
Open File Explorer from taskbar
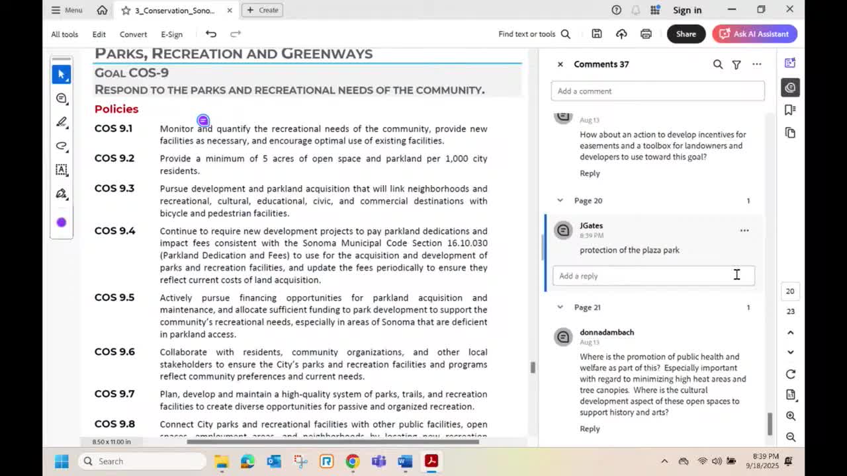point(222,461)
